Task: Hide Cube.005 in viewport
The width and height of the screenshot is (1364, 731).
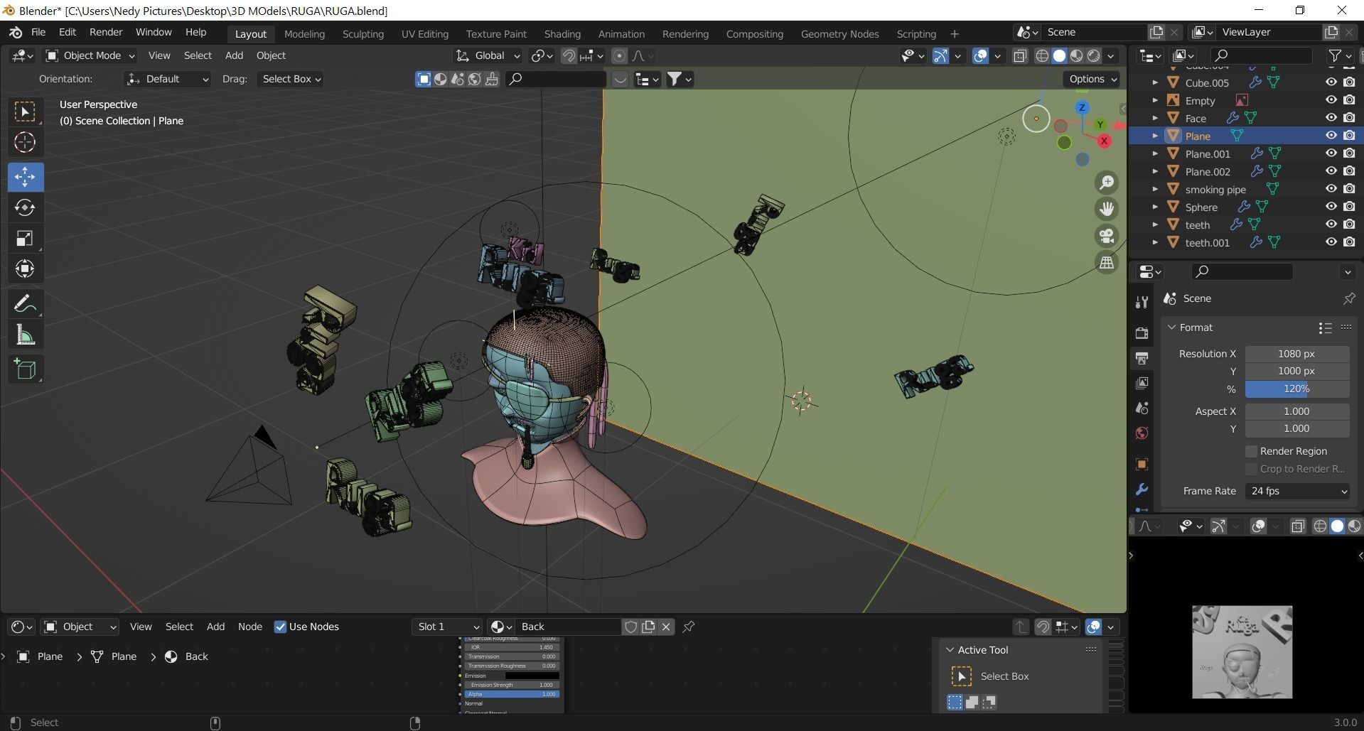Action: click(x=1331, y=82)
